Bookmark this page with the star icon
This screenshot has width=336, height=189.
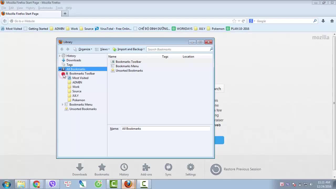coord(234,21)
